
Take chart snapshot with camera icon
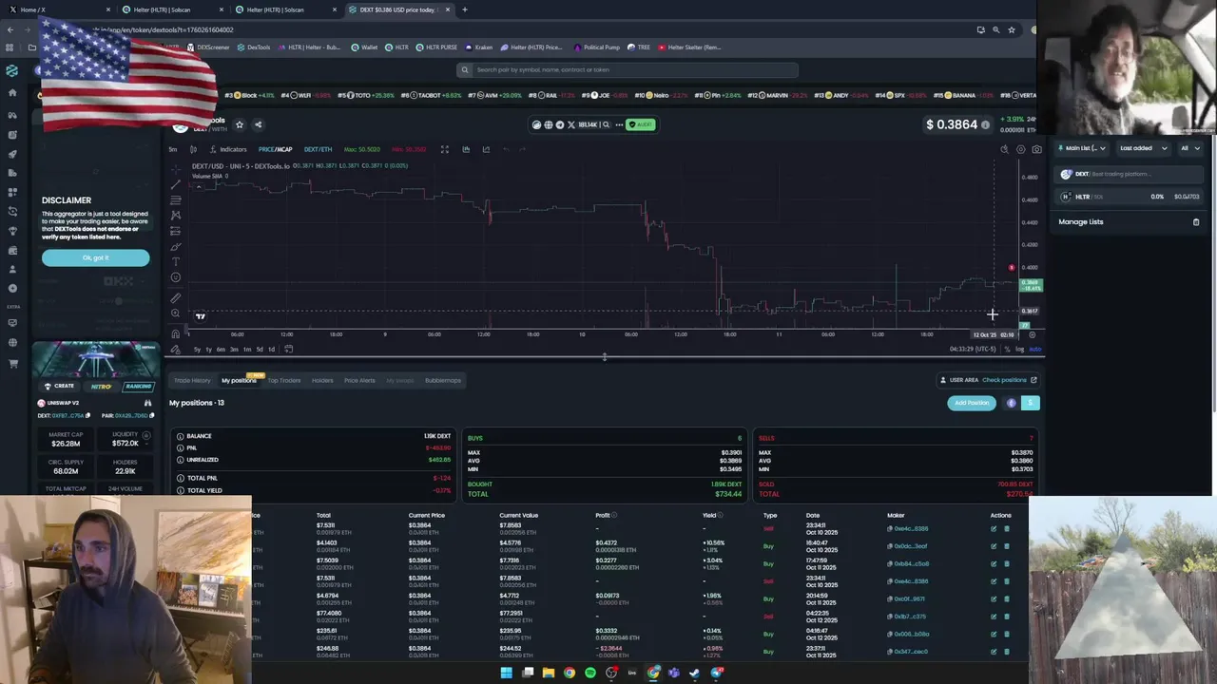pyautogui.click(x=1036, y=149)
